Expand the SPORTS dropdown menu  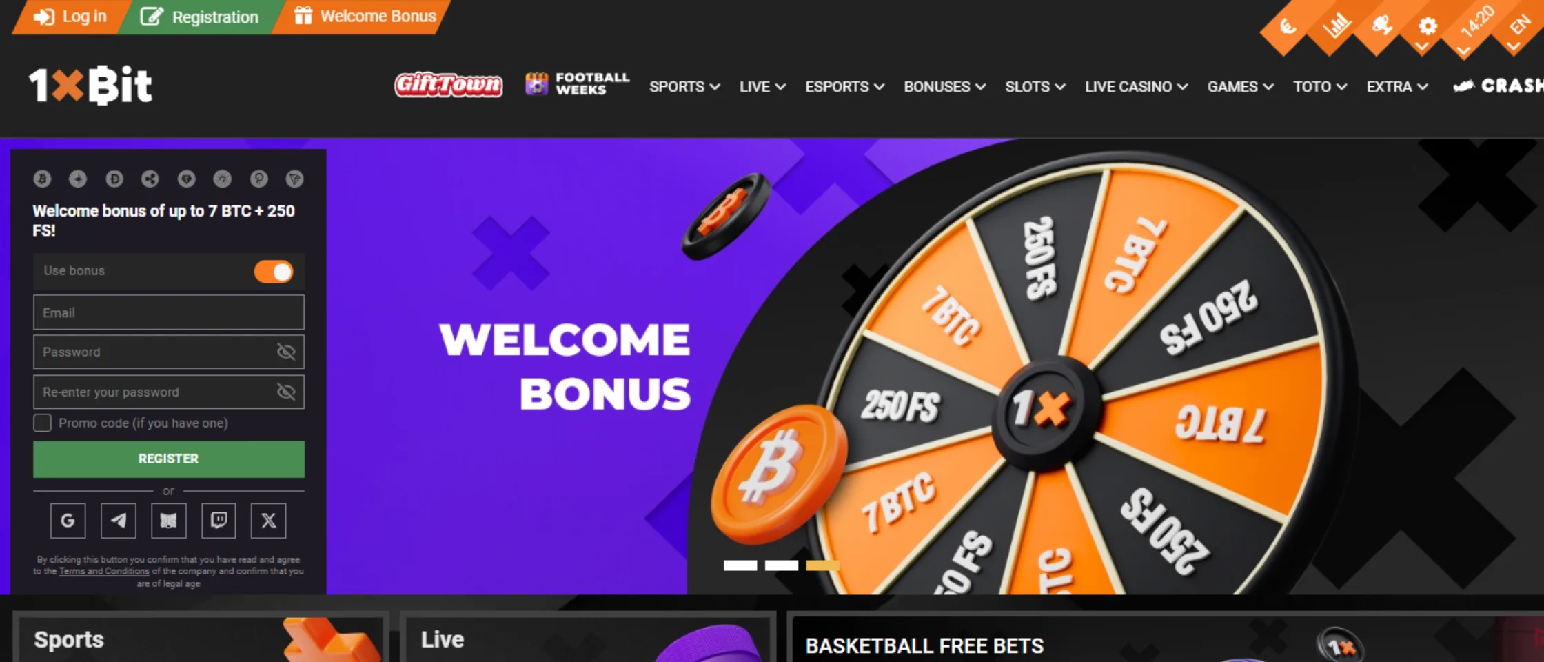pyautogui.click(x=684, y=87)
